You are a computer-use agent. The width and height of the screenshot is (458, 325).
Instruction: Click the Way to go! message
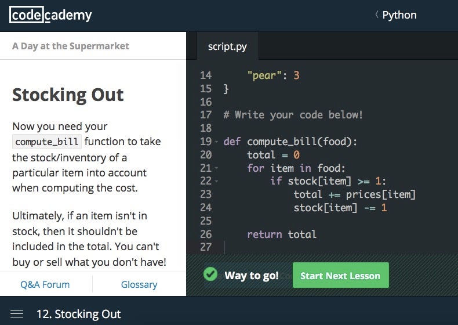pyautogui.click(x=252, y=275)
